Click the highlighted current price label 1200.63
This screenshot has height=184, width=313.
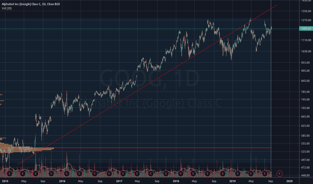pyautogui.click(x=306, y=29)
